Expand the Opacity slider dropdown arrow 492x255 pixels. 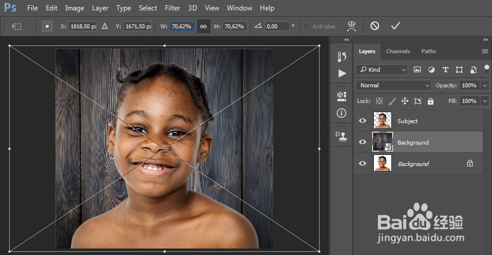point(484,85)
